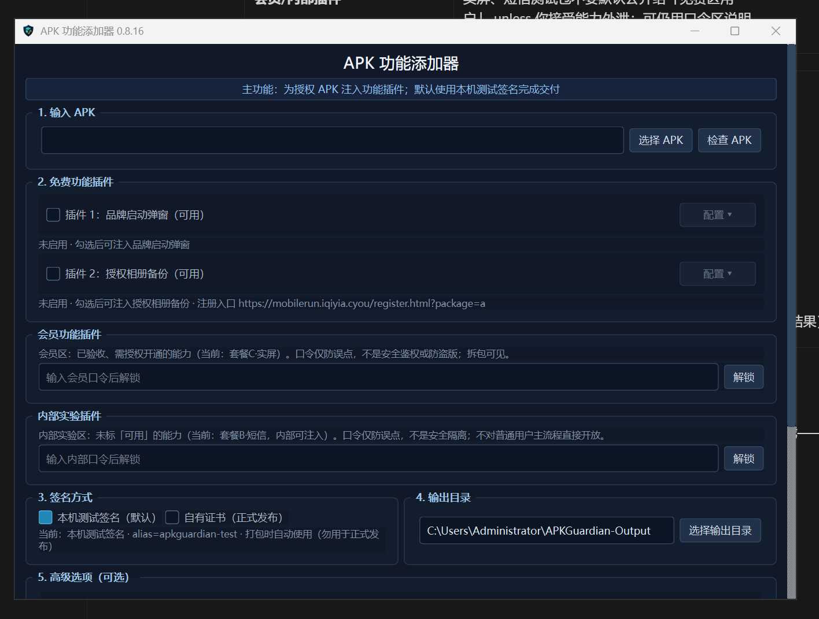Click the 检查 APK button
Image resolution: width=819 pixels, height=619 pixels.
click(729, 140)
